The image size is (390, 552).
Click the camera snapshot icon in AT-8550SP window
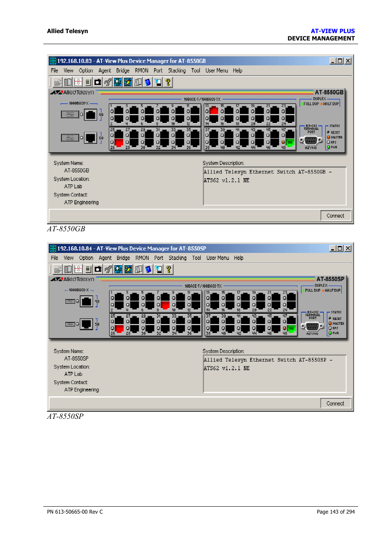tap(98, 269)
